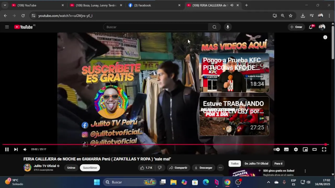Pause the video with the pause button
335x188 pixels.
[x=7, y=149]
